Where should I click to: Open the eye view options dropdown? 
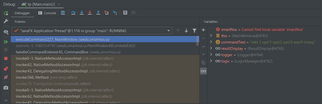(6, 32)
